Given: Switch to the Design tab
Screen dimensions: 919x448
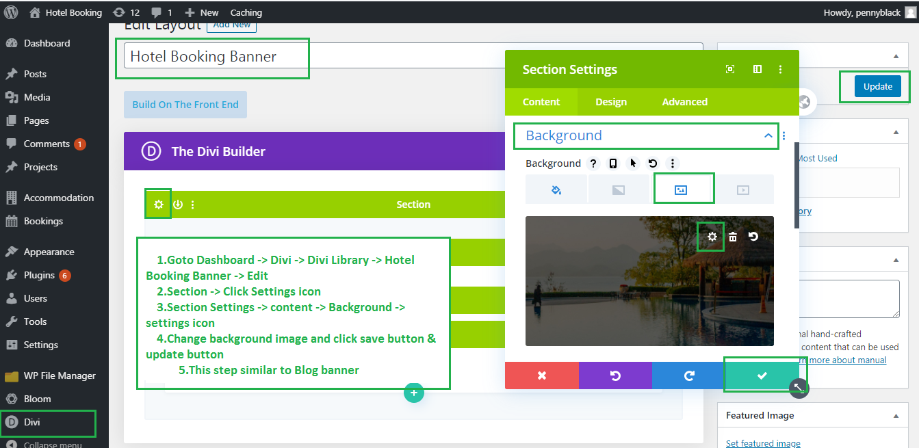Looking at the screenshot, I should [611, 102].
